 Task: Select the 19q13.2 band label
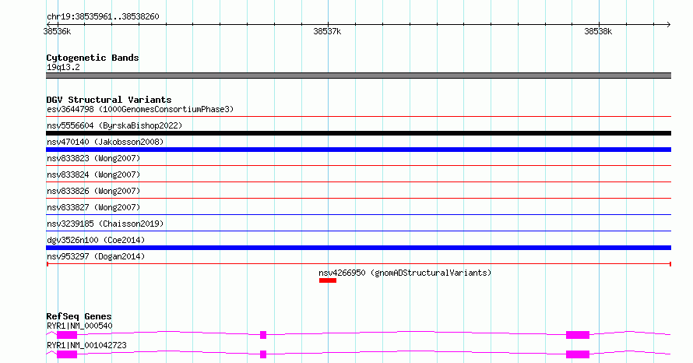coord(63,67)
